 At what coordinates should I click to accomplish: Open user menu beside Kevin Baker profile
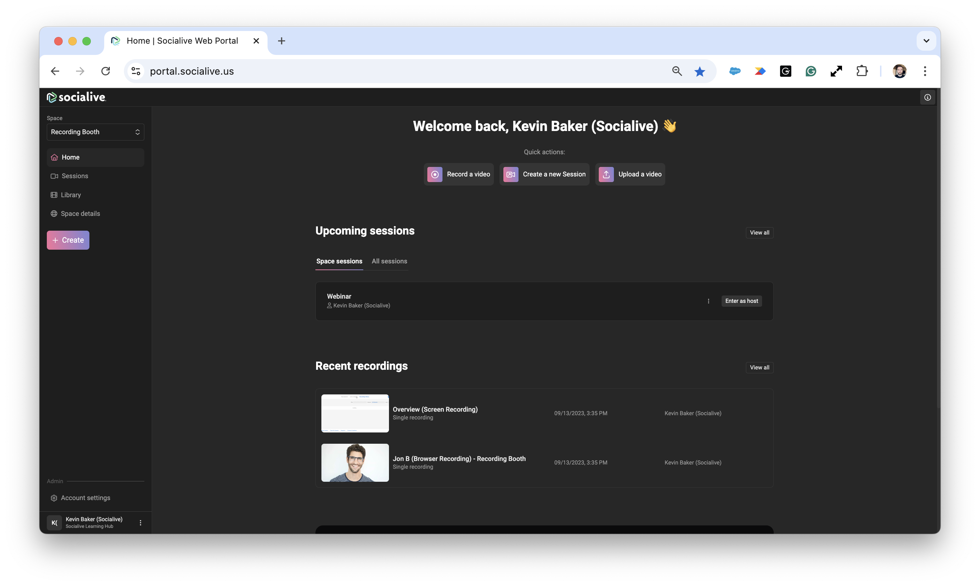[x=140, y=522]
